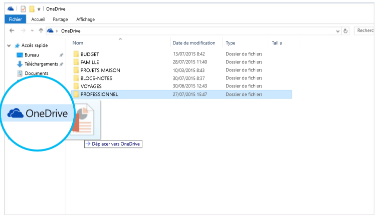Click the BUDGET folder icon
This screenshot has height=218, width=379.
tap(76, 54)
